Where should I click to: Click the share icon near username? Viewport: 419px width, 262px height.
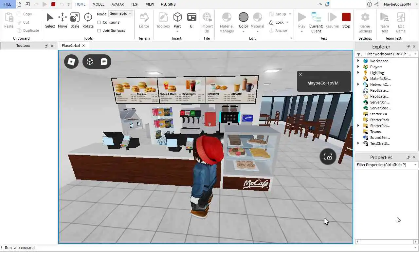tap(376, 4)
